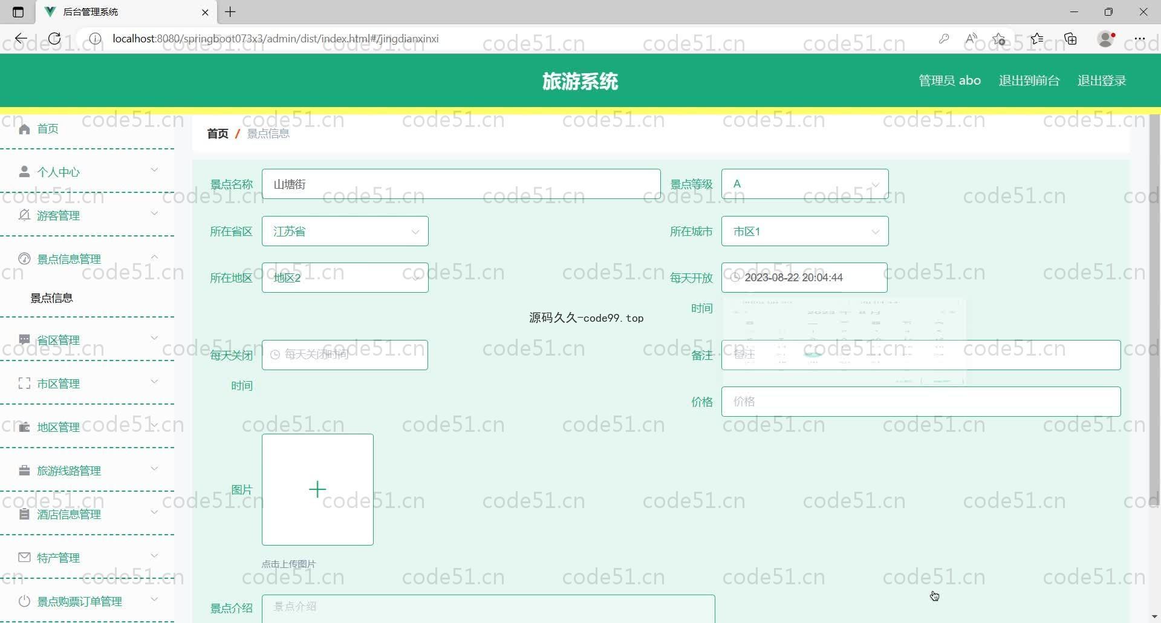Click the 景点信息 breadcrumb text
Screen dimensions: 1161x623
click(268, 134)
